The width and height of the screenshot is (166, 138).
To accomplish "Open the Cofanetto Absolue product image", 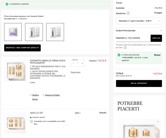I will (15, 70).
